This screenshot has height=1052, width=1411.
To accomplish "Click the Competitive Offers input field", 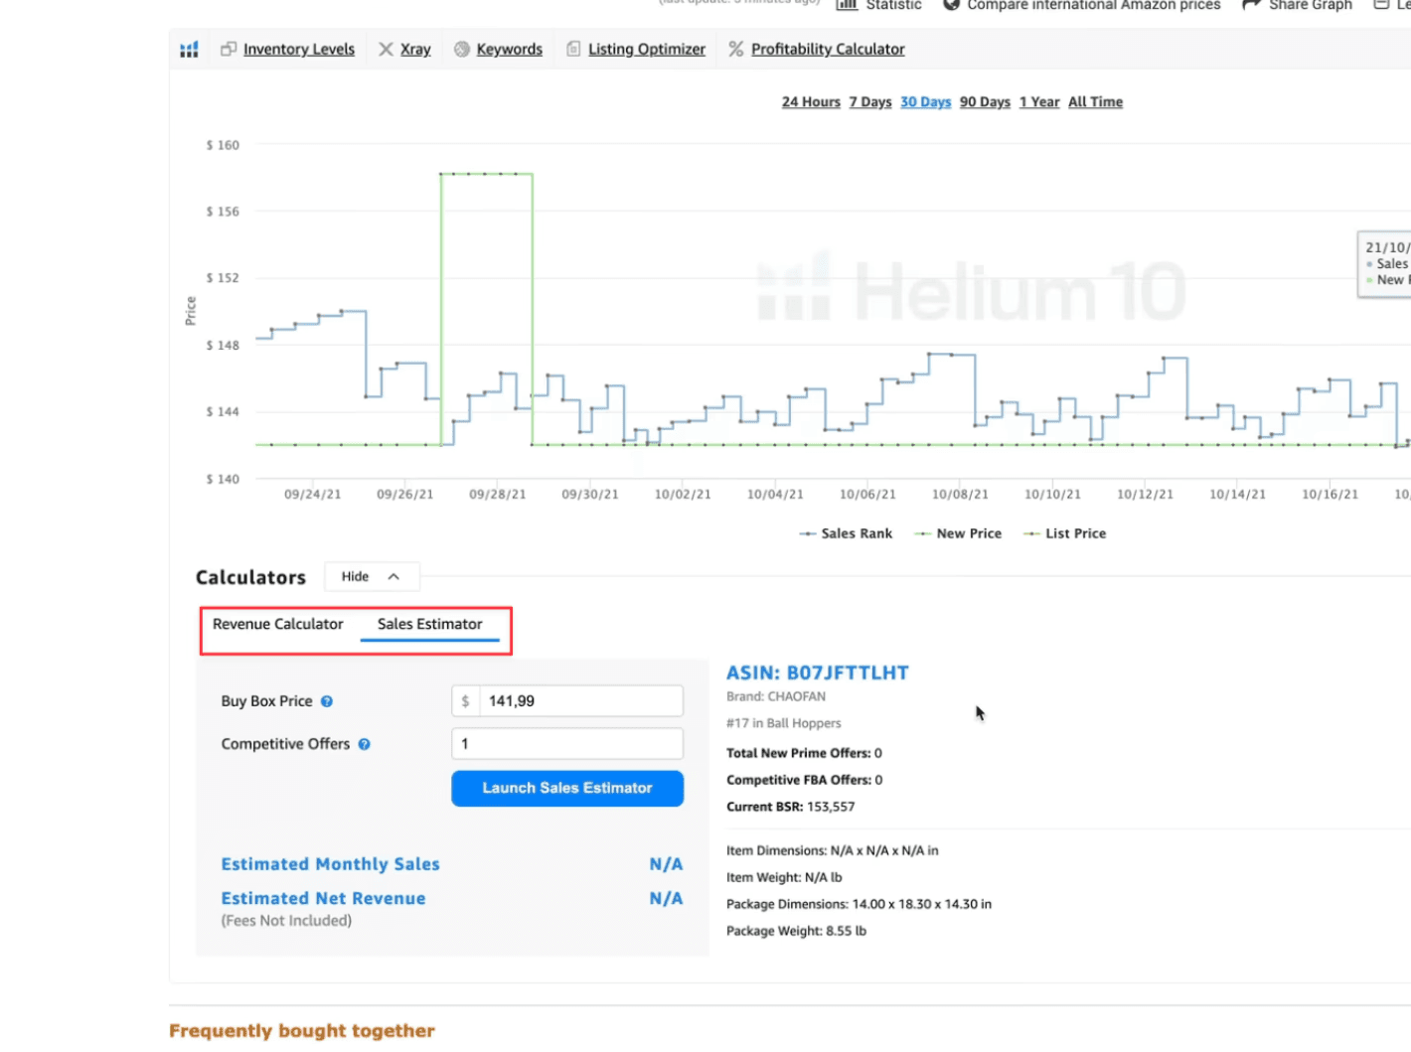I will 567,743.
